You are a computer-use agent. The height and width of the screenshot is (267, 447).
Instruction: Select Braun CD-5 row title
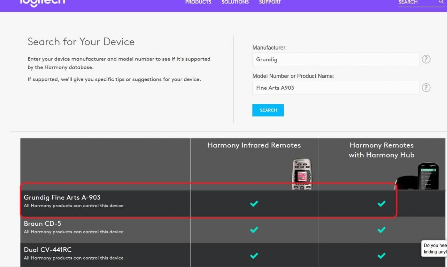pos(43,224)
